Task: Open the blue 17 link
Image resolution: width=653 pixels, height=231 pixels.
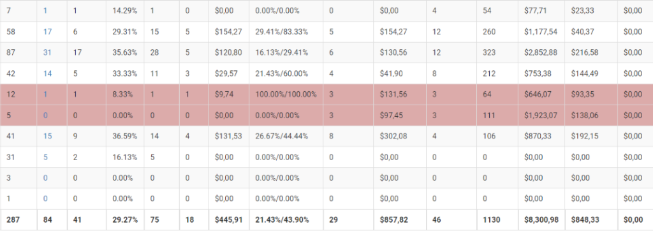Action: click(x=47, y=32)
